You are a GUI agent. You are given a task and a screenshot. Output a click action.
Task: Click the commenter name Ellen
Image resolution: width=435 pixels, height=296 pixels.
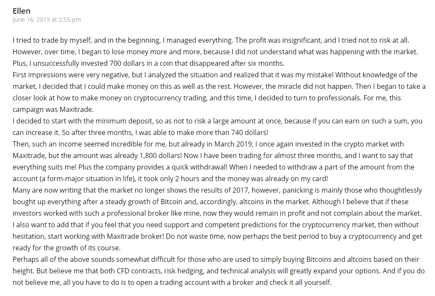(21, 11)
